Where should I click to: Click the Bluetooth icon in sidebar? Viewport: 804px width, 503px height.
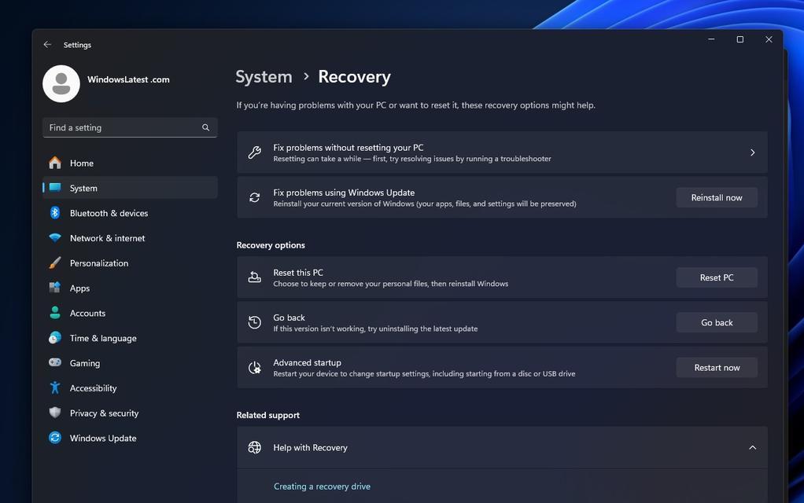click(x=55, y=212)
